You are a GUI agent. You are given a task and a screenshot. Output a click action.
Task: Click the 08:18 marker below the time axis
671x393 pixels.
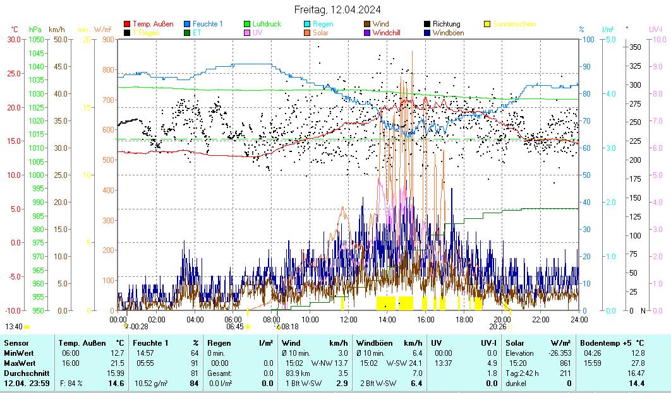(x=277, y=326)
